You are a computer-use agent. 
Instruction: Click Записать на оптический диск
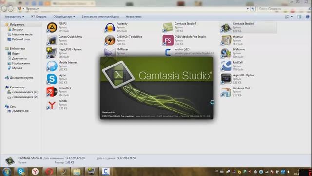[100, 17]
